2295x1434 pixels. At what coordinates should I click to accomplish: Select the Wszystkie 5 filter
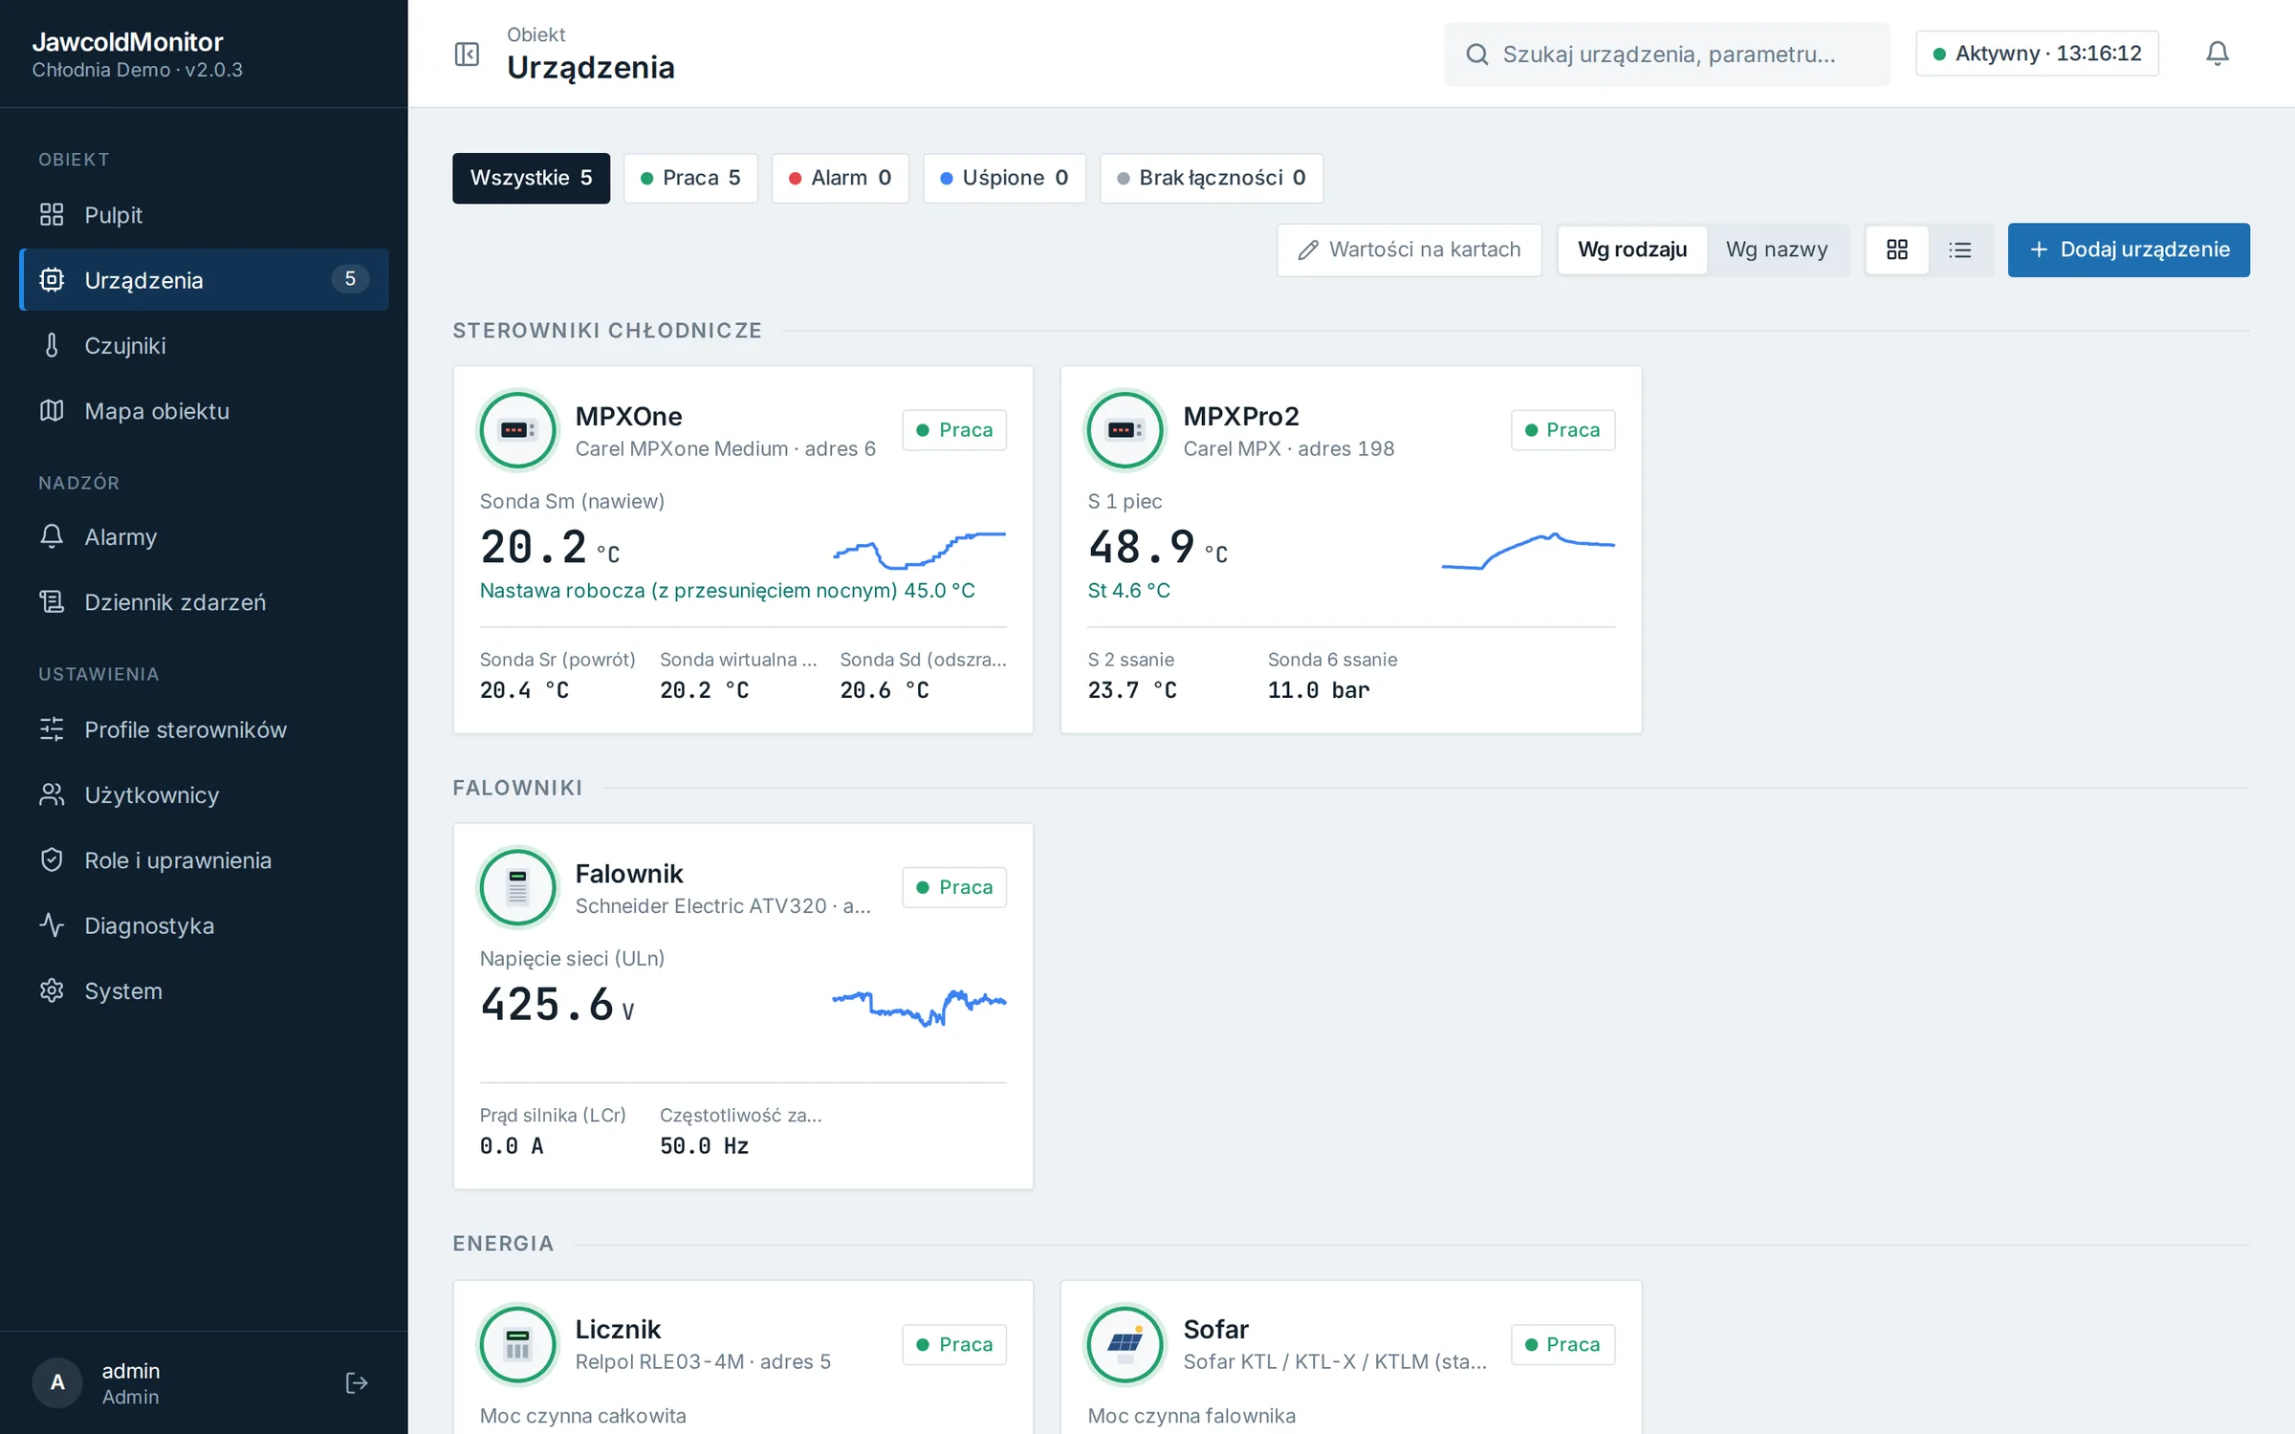pyautogui.click(x=531, y=178)
